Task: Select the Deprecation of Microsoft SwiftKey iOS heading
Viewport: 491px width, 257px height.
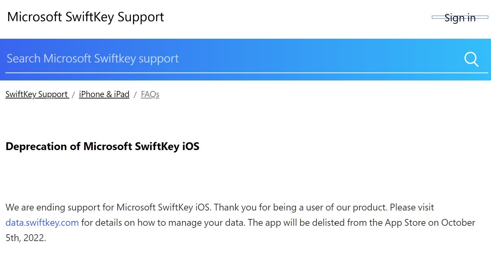Action: (102, 146)
